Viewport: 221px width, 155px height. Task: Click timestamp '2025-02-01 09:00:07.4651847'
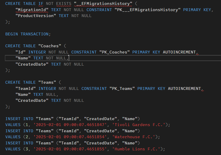[x=70, y=125]
